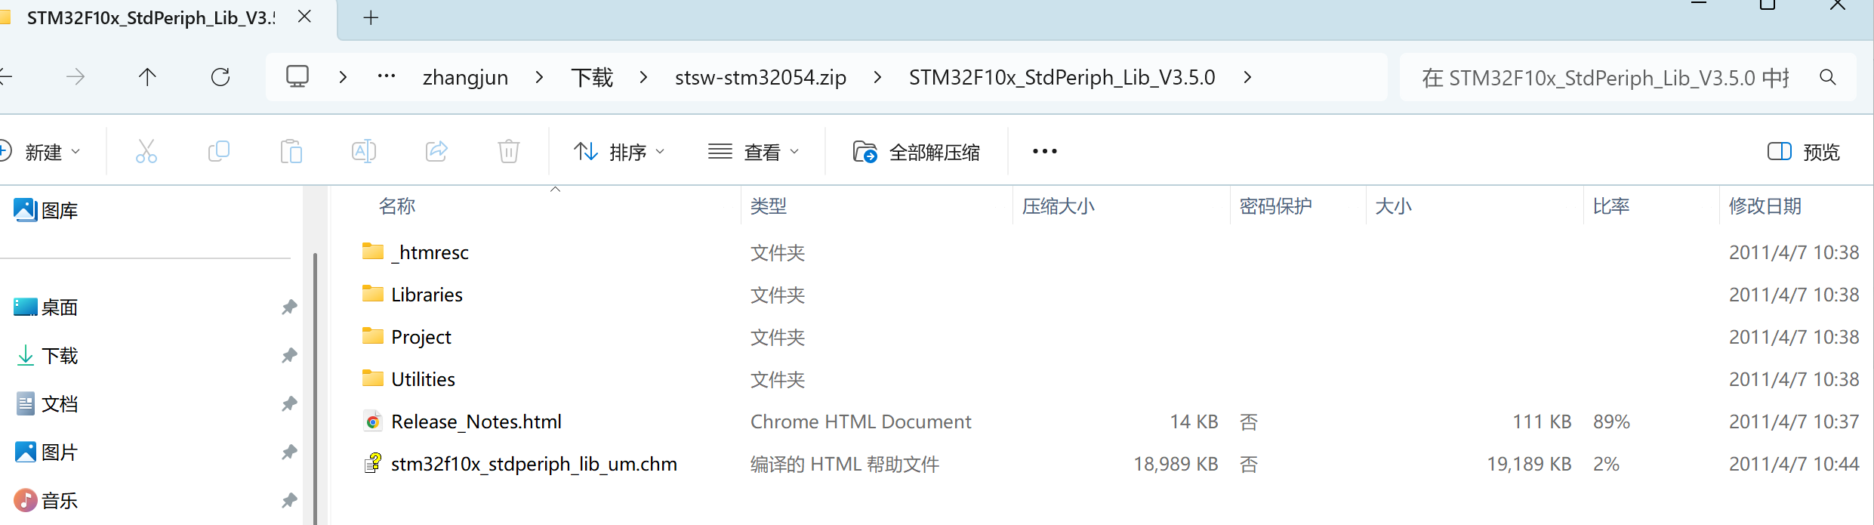Open Documents in the sidebar

(46, 404)
